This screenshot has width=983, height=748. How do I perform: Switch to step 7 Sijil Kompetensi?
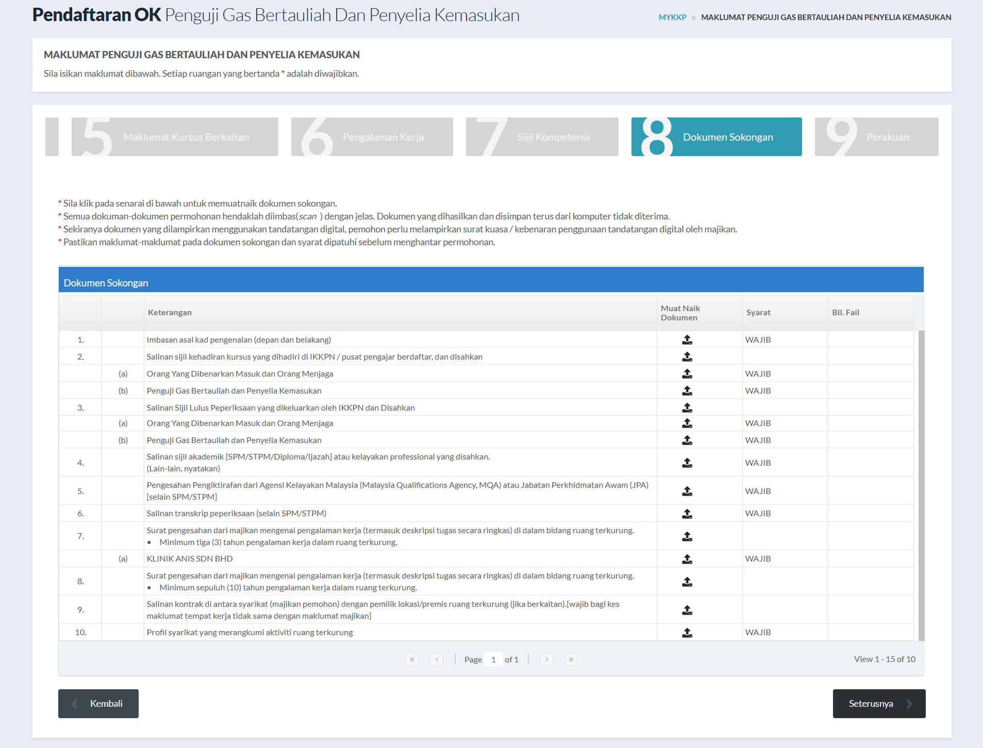pyautogui.click(x=542, y=137)
